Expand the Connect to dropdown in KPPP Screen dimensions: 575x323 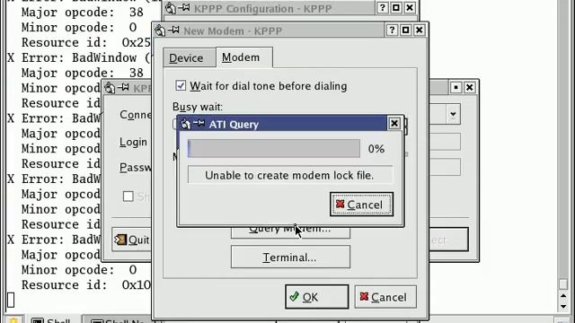[x=453, y=114]
